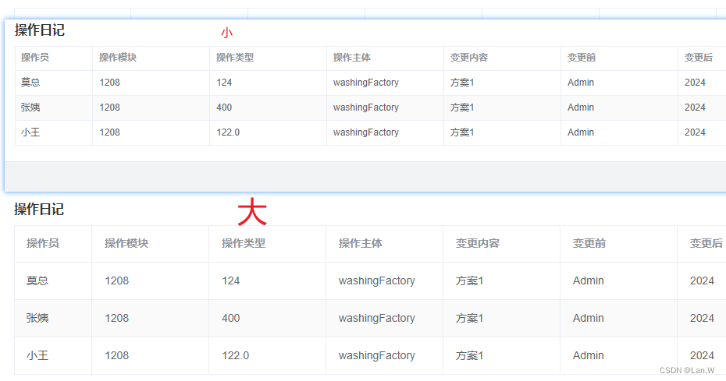Viewport: 726px width, 381px height.
Task: Click the lower 操作日记 title
Action: [39, 209]
